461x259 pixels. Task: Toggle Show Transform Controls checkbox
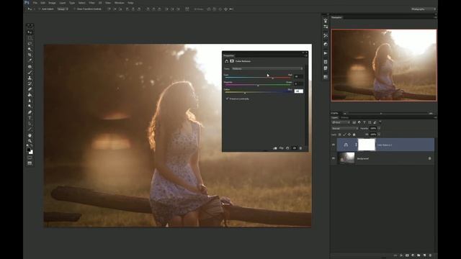coord(74,9)
